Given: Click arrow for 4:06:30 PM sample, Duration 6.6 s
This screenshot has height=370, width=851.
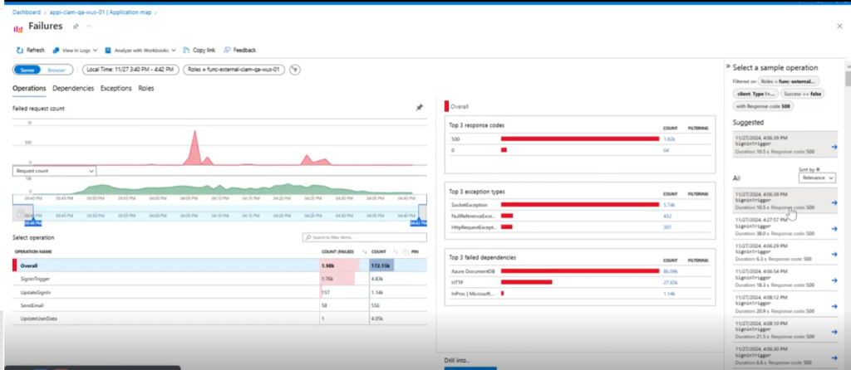Looking at the screenshot, I should [x=834, y=358].
